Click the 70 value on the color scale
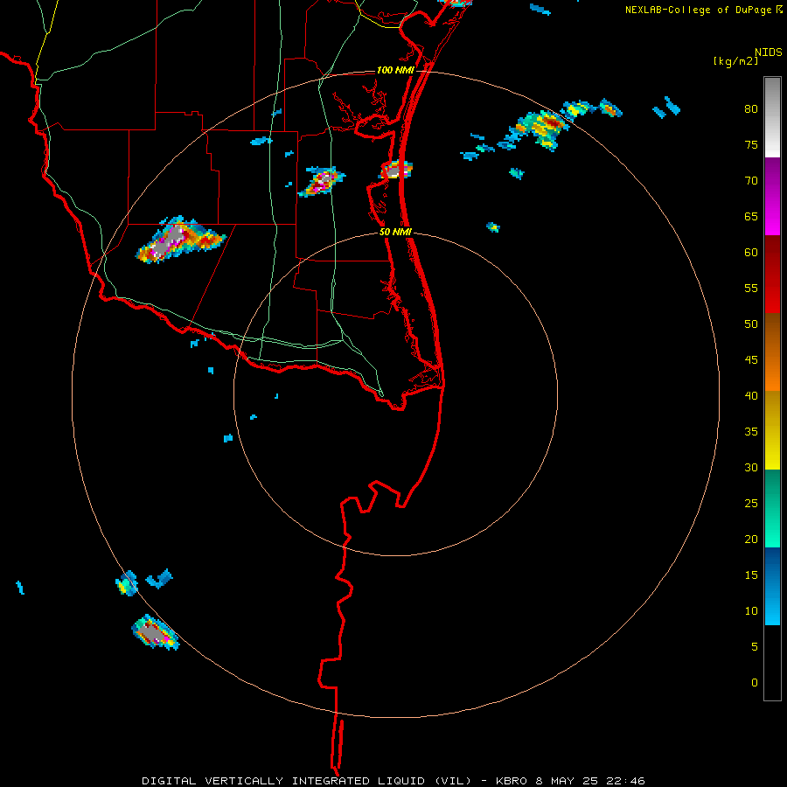 (751, 181)
